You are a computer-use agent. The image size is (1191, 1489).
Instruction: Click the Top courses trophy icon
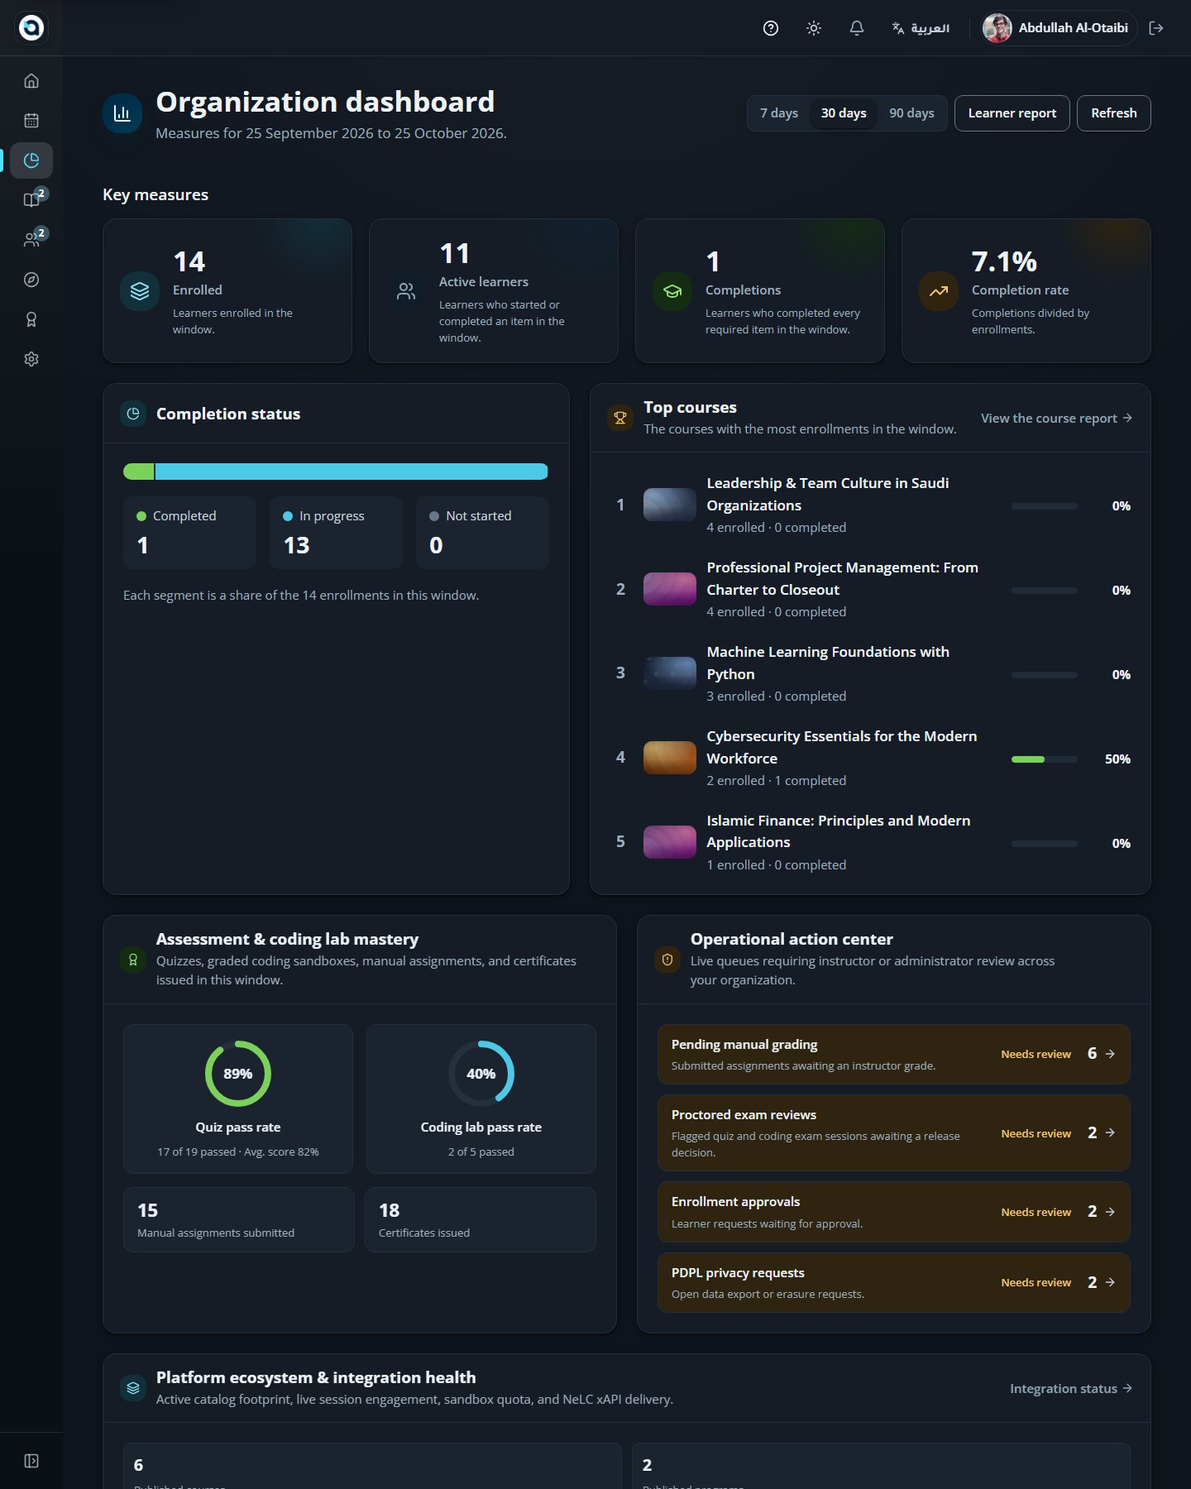pos(620,419)
